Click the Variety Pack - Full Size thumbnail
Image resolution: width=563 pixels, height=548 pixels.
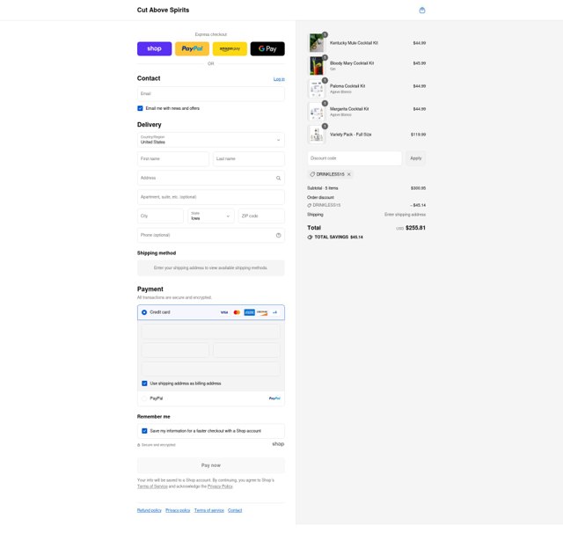point(317,135)
